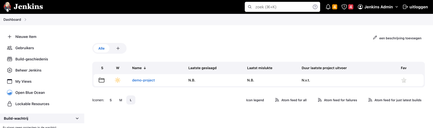Click the Jenkins Admin user avatar icon
The image size is (433, 128).
click(x=360, y=7)
